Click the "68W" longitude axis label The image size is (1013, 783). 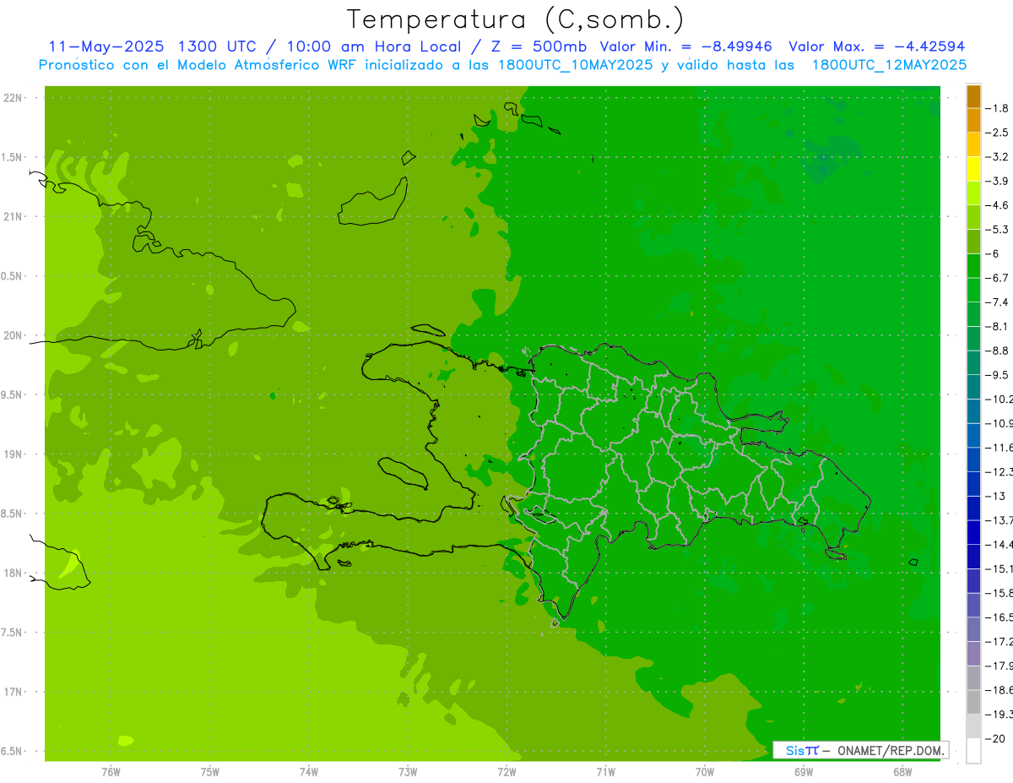click(902, 772)
